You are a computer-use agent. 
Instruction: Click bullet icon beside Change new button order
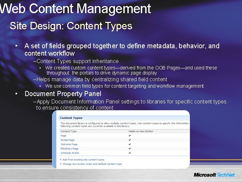[61, 164]
